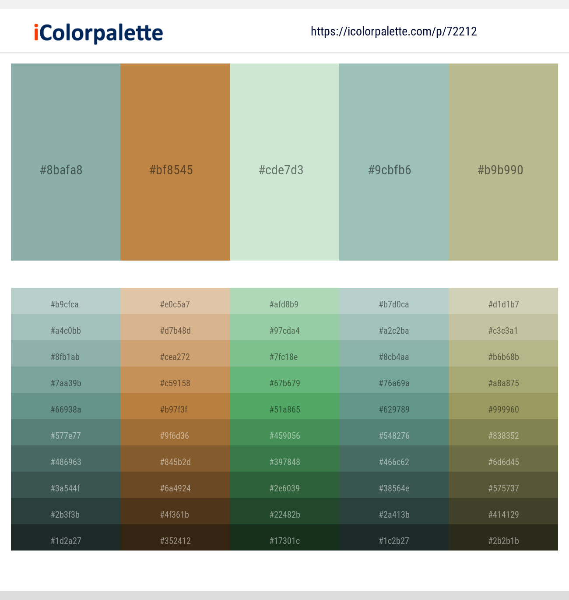Select the #2b2b1b shade swatch

point(503,540)
